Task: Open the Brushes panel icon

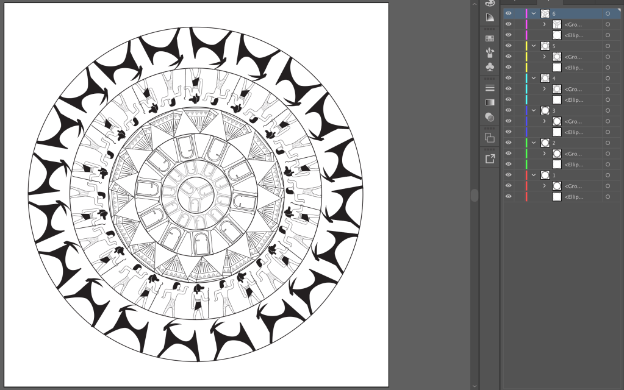Action: (x=490, y=52)
